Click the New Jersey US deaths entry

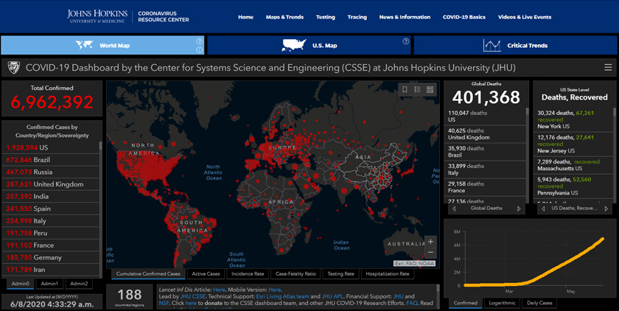point(573,144)
